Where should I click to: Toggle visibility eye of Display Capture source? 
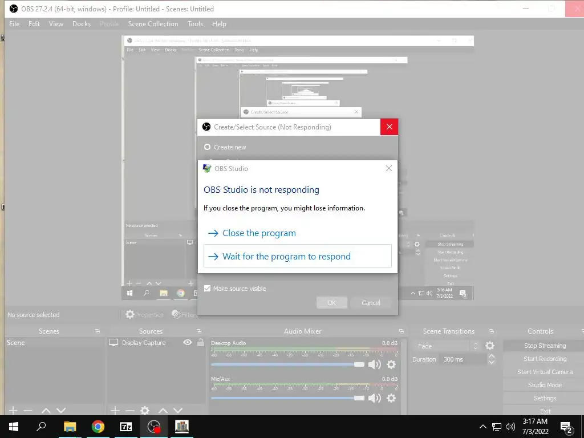187,342
